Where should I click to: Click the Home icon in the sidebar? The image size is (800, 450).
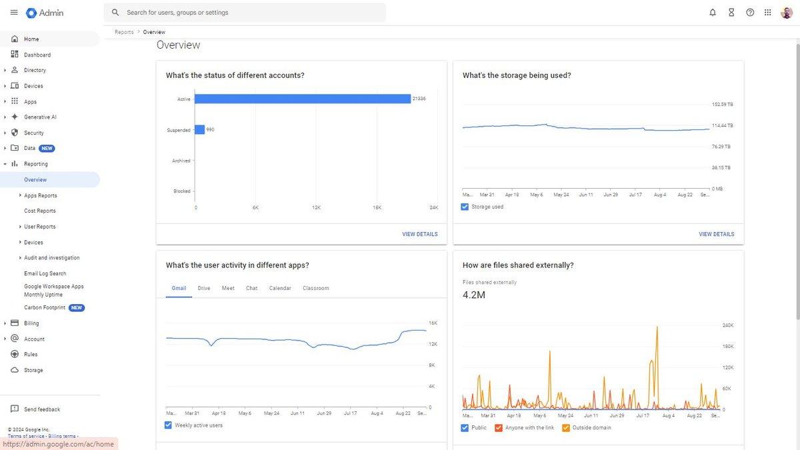[15, 39]
